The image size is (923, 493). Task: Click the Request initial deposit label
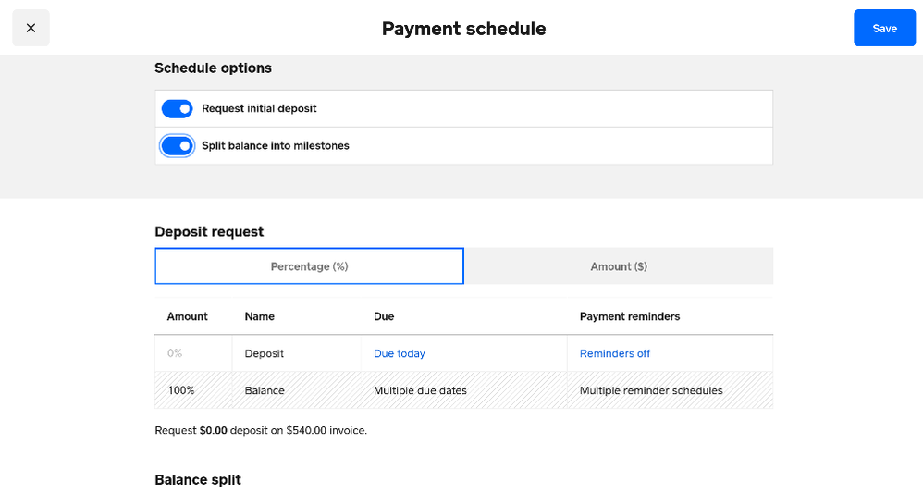click(259, 109)
